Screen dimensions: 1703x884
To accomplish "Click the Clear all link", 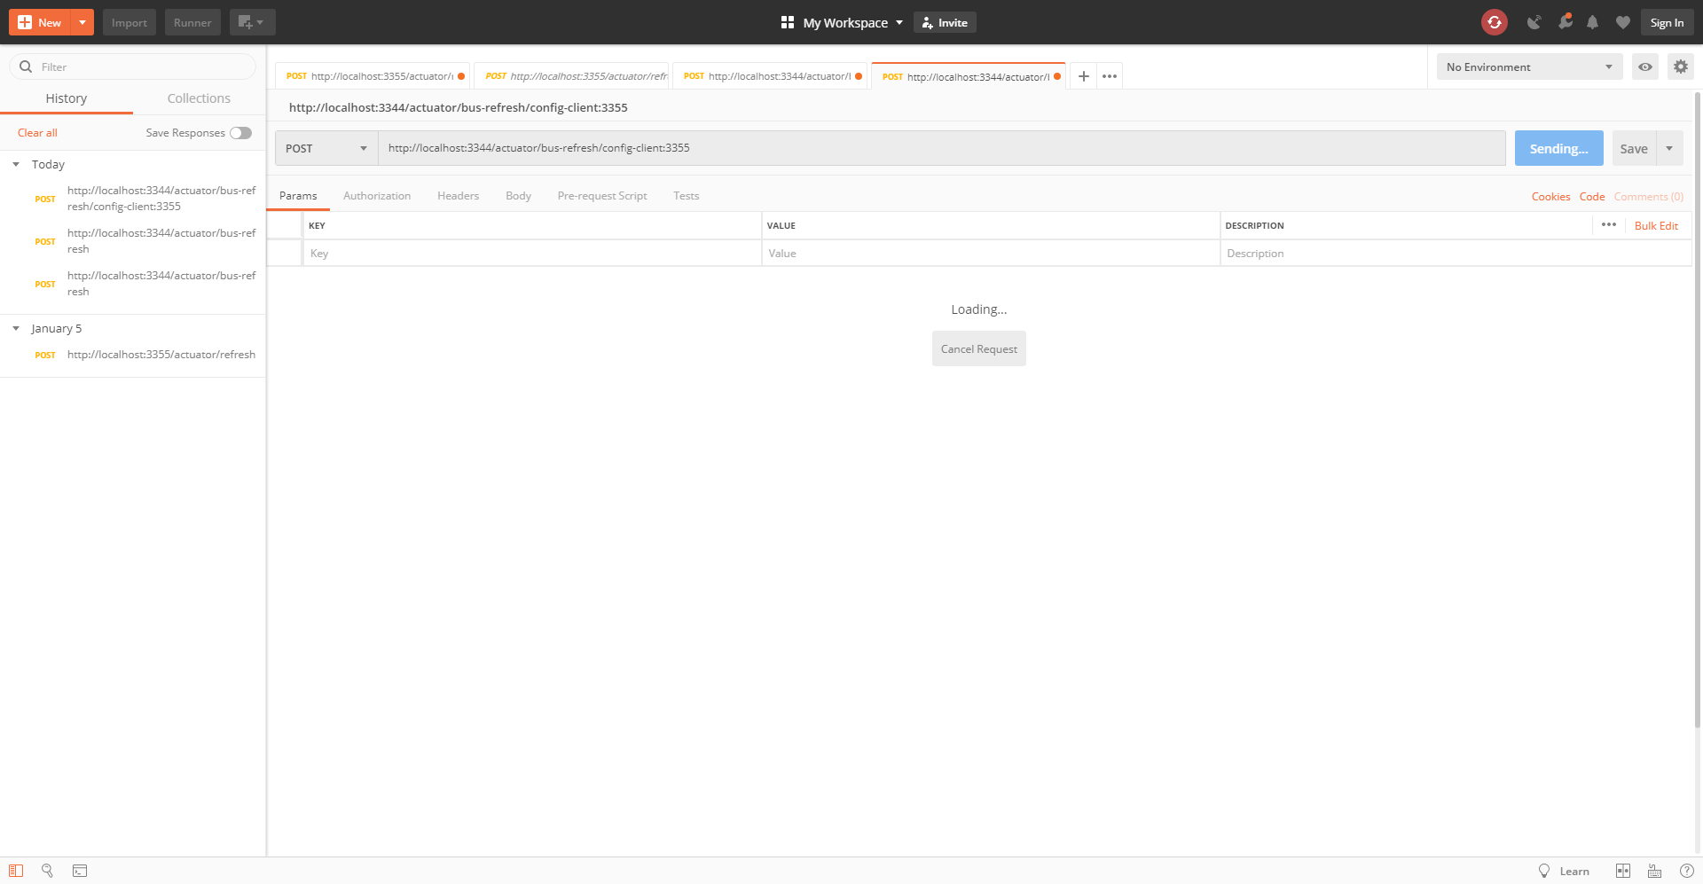I will (x=37, y=133).
